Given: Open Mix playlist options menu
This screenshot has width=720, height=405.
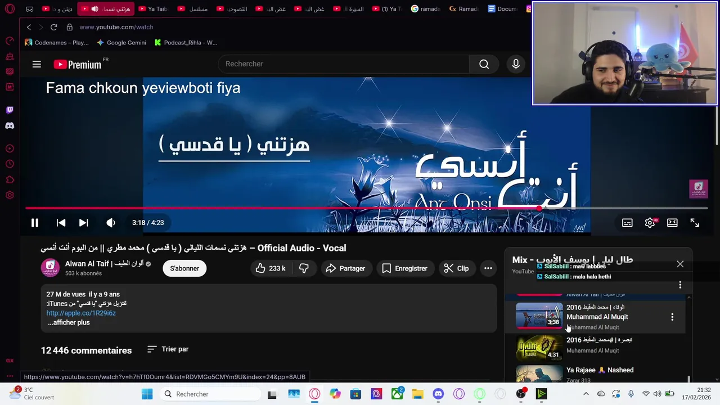Looking at the screenshot, I should 680,285.
